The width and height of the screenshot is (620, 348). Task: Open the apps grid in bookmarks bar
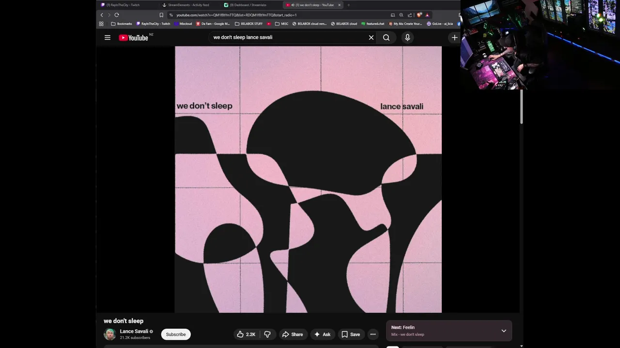click(101, 24)
